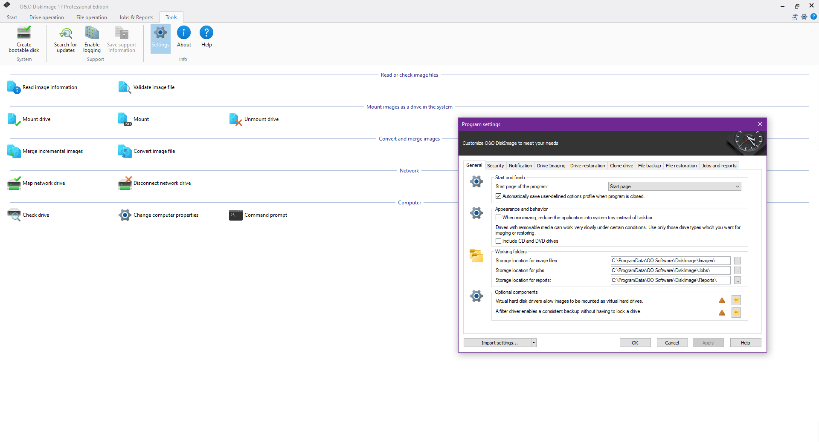This screenshot has height=442, width=819.
Task: Launch Validate image file
Action: pos(146,87)
